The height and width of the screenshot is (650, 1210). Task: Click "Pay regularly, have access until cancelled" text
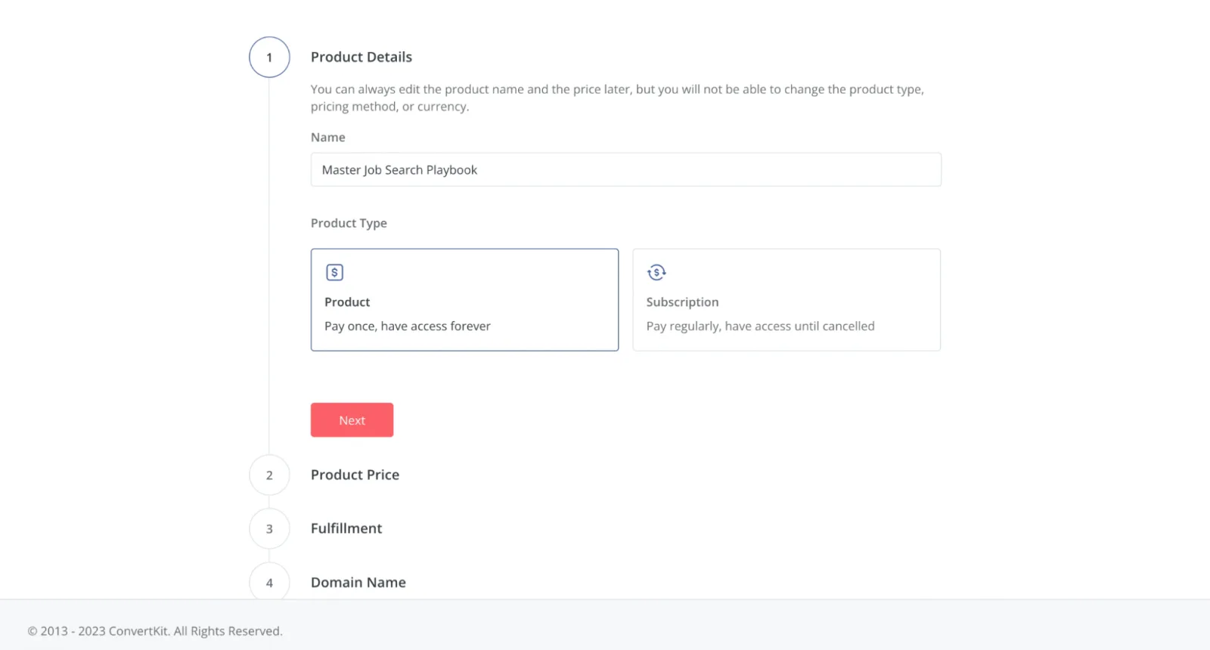click(760, 327)
